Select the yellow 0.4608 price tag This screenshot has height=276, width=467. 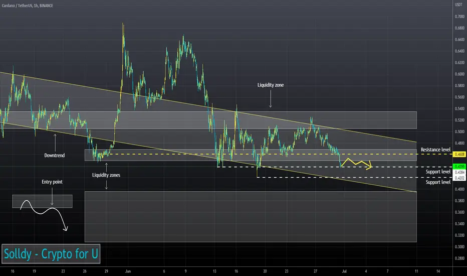459,154
